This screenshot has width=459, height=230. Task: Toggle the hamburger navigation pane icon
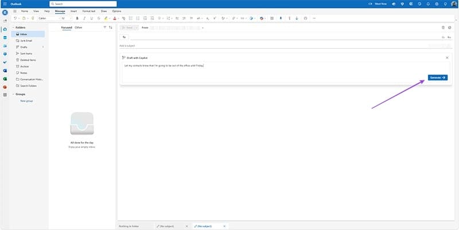[15, 11]
